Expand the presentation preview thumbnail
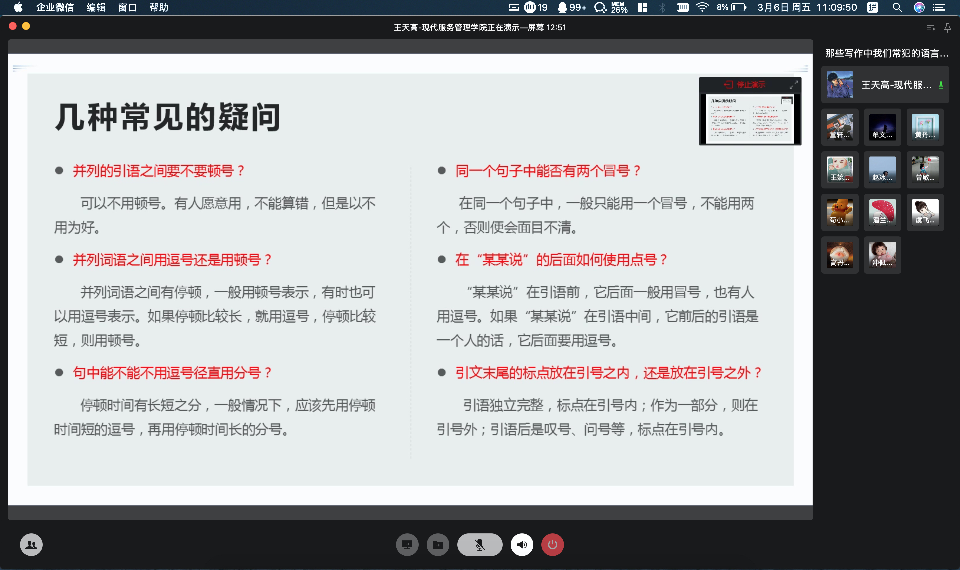Viewport: 960px width, 570px height. click(794, 85)
